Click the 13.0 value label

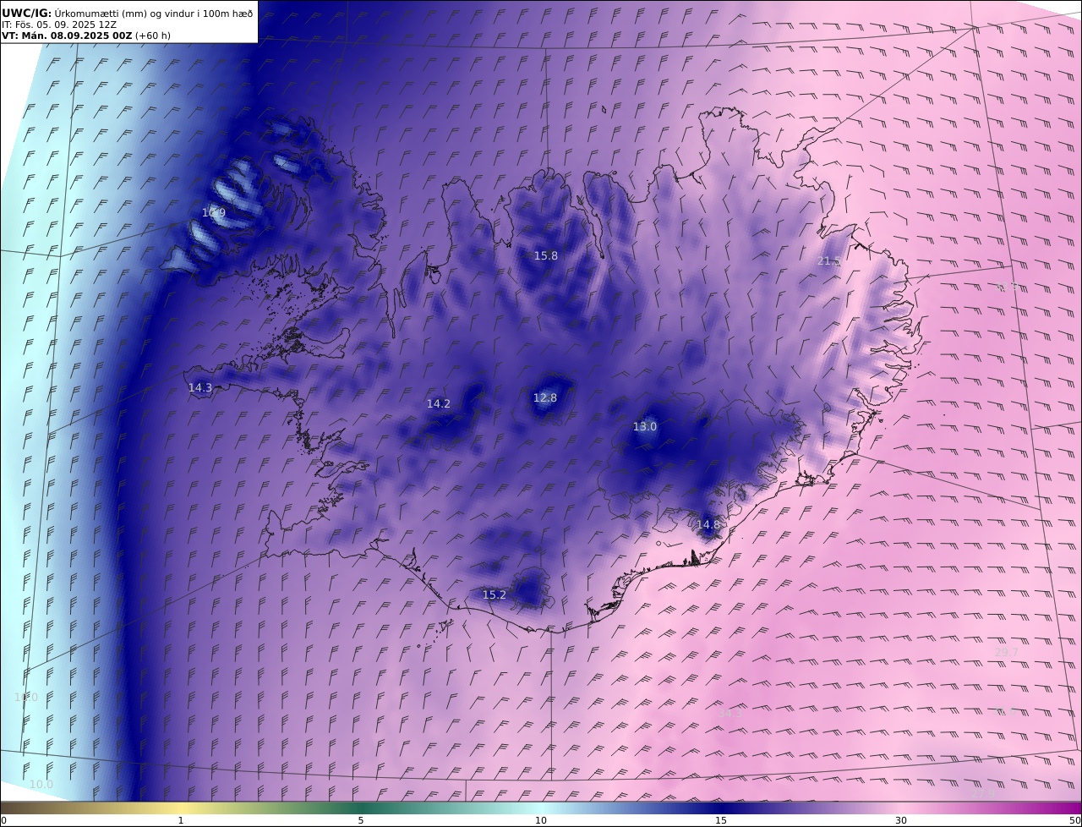(645, 427)
